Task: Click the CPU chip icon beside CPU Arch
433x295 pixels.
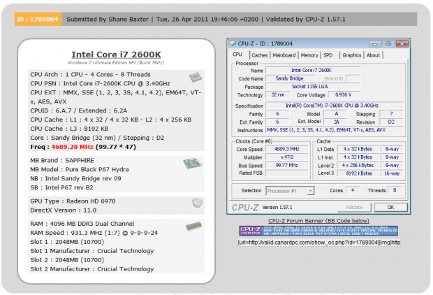Action: (196, 77)
